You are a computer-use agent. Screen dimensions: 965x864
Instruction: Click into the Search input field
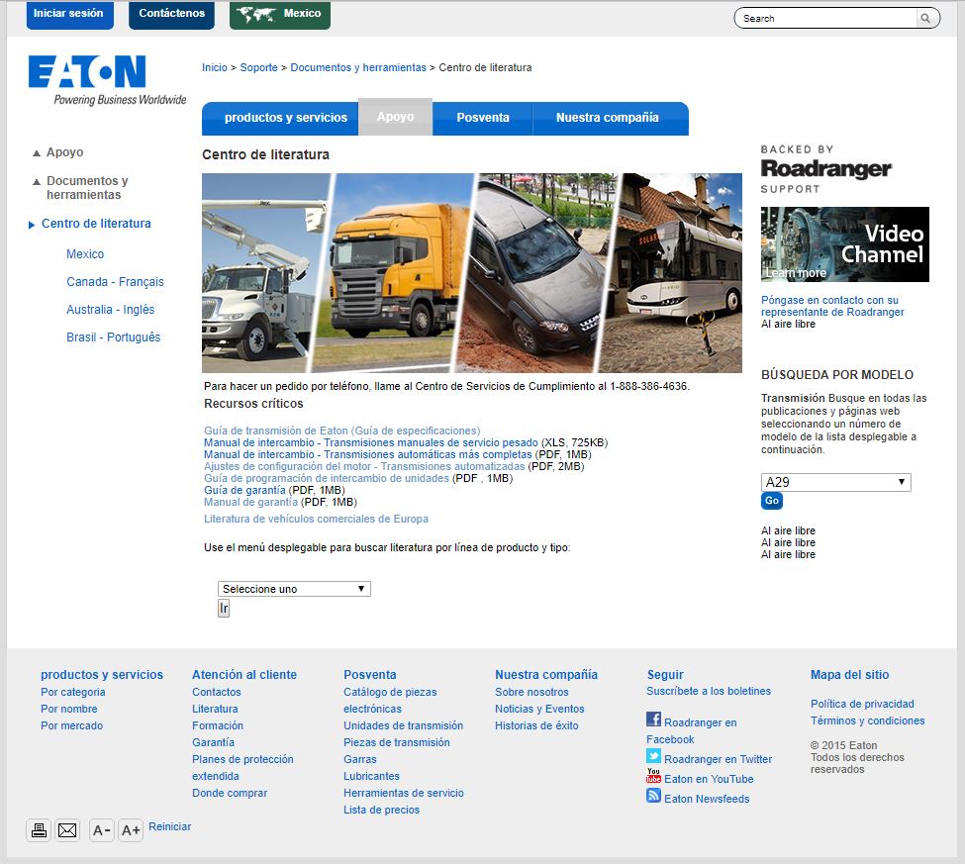825,18
